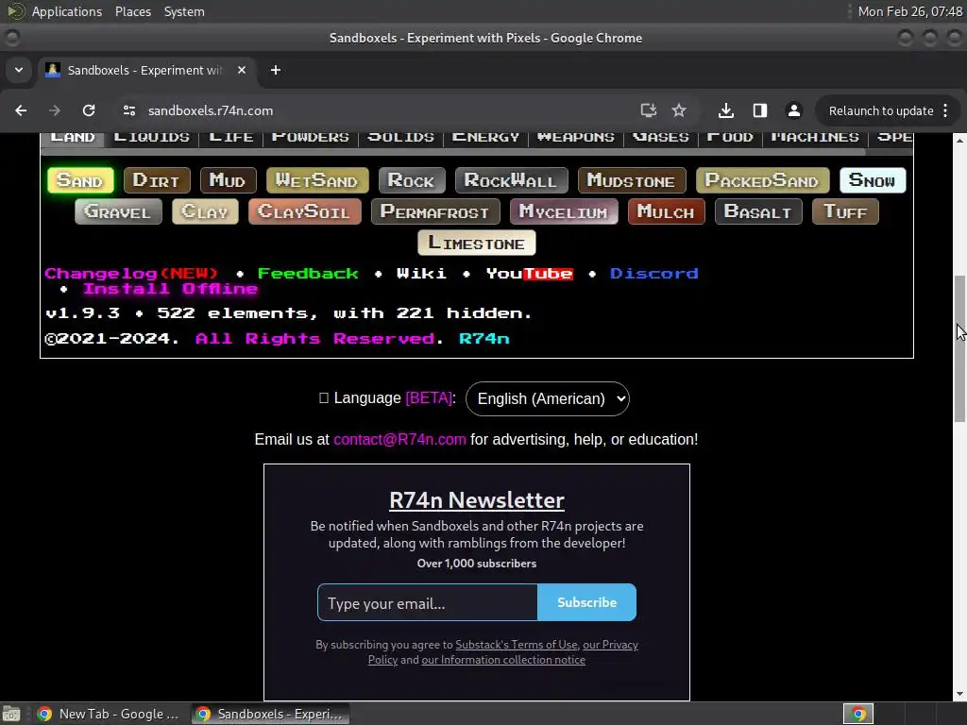Image resolution: width=967 pixels, height=725 pixels.
Task: Go back to the previous page
Action: [21, 110]
